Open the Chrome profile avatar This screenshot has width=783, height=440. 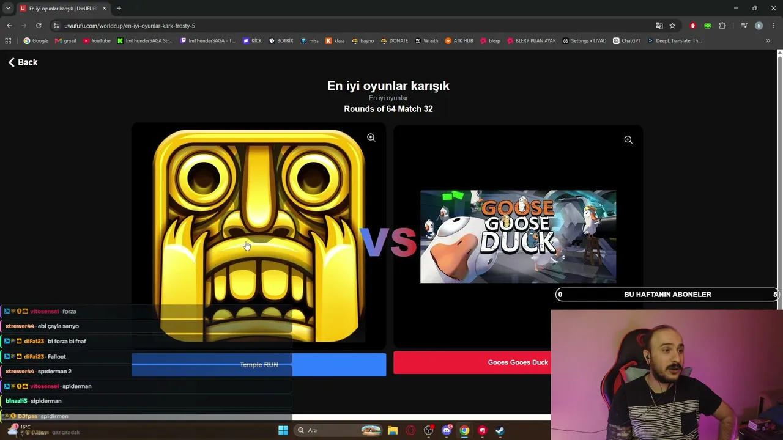[x=759, y=26]
